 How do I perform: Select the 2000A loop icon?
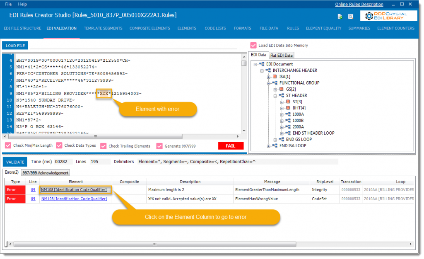point(288,126)
